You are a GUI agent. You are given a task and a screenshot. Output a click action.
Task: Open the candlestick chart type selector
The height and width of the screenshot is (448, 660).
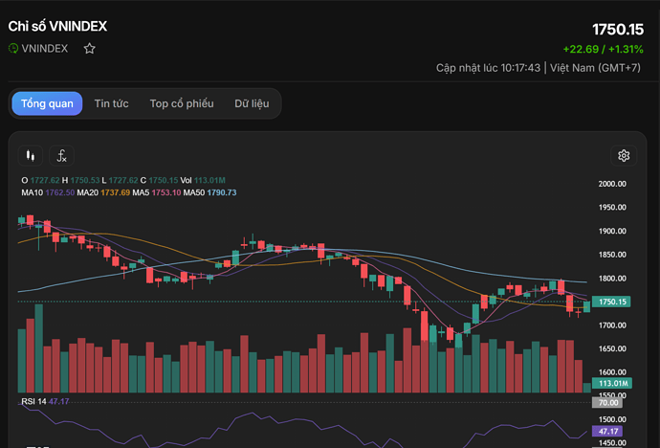pos(31,156)
